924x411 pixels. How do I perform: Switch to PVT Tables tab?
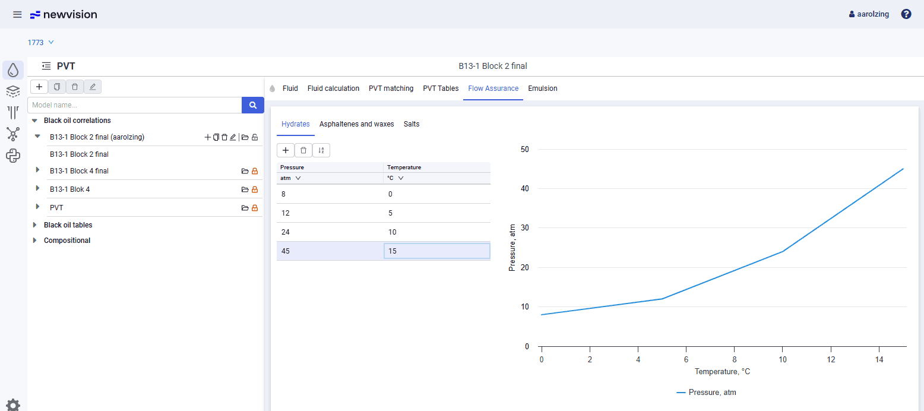coord(441,88)
